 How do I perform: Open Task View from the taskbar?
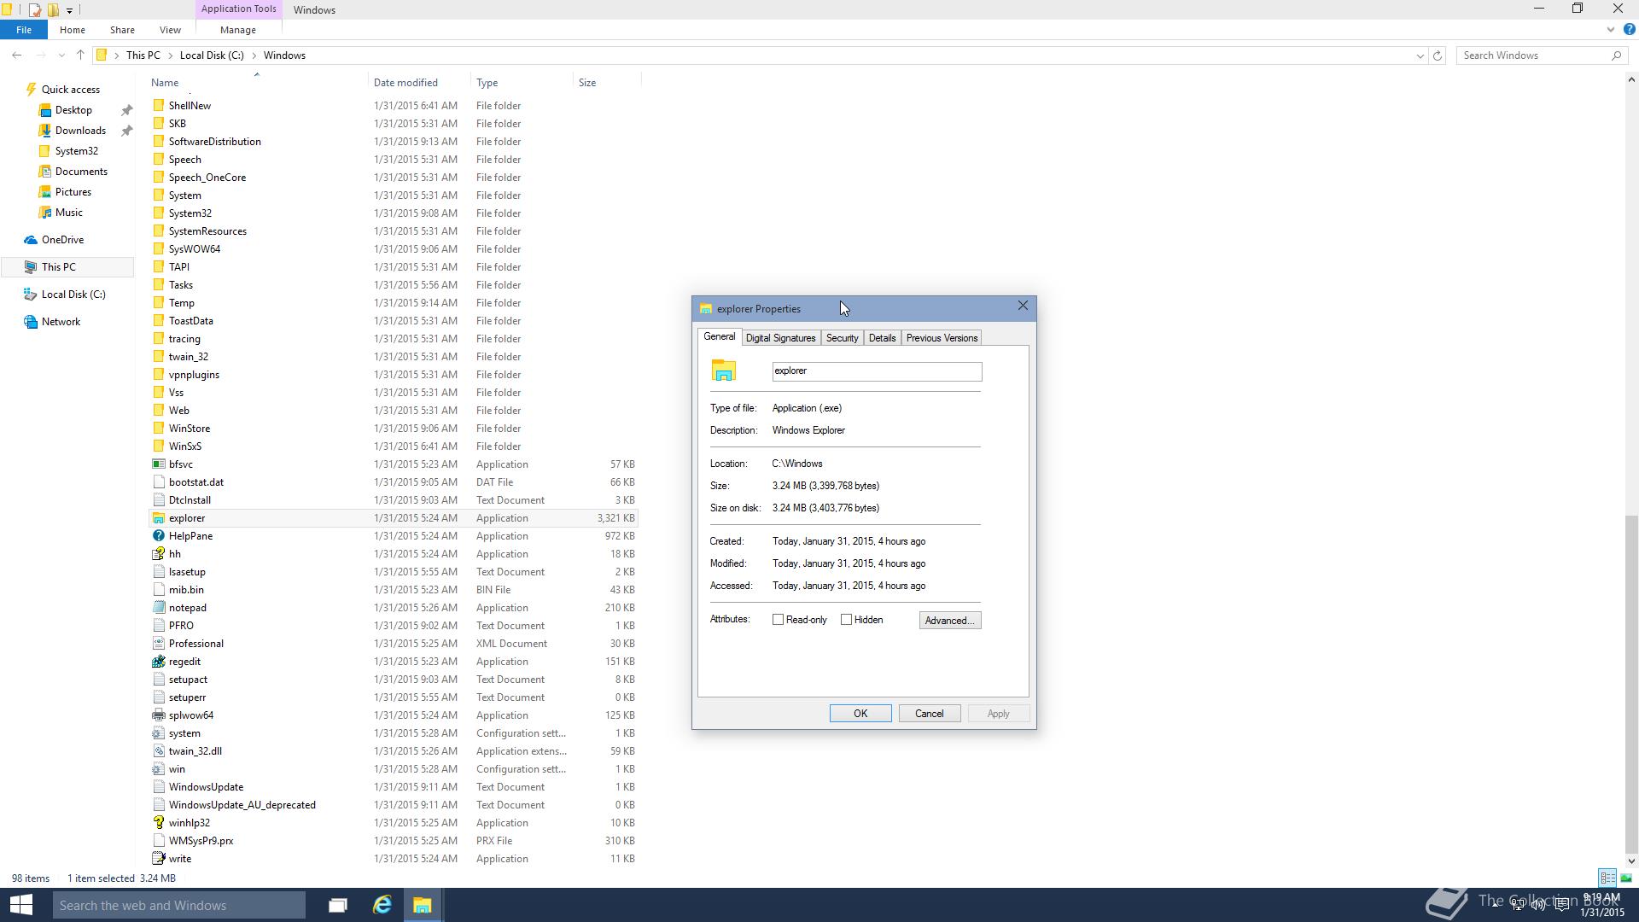[x=337, y=905]
